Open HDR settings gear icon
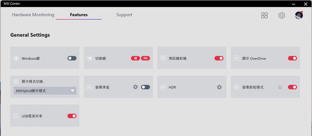Viewport: 312px width, 136px height. click(219, 87)
